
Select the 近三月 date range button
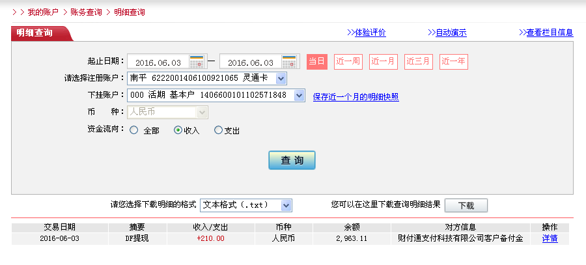click(x=418, y=62)
